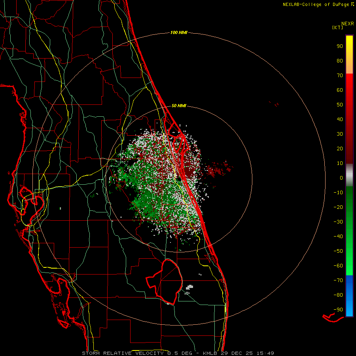The height and width of the screenshot is (356, 356).
Task: Select the 0 value on the velocity scale
Action: (341, 178)
